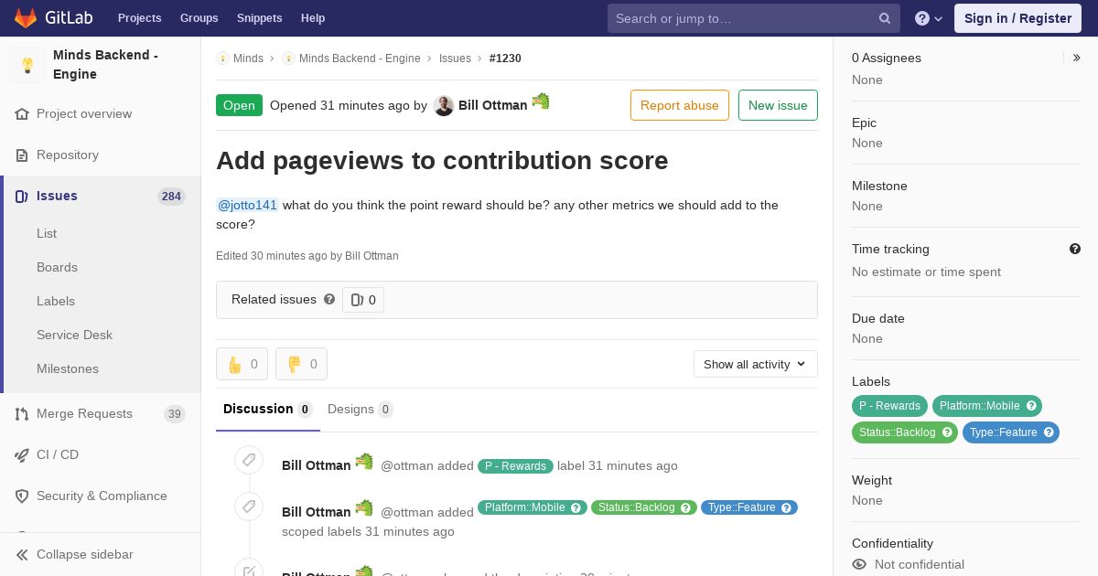
Task: Click help icon on Status::Backlog sidebar label
Action: click(947, 432)
